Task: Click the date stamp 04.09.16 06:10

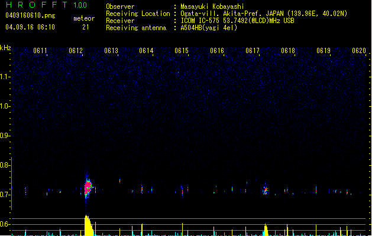Action: click(x=30, y=27)
